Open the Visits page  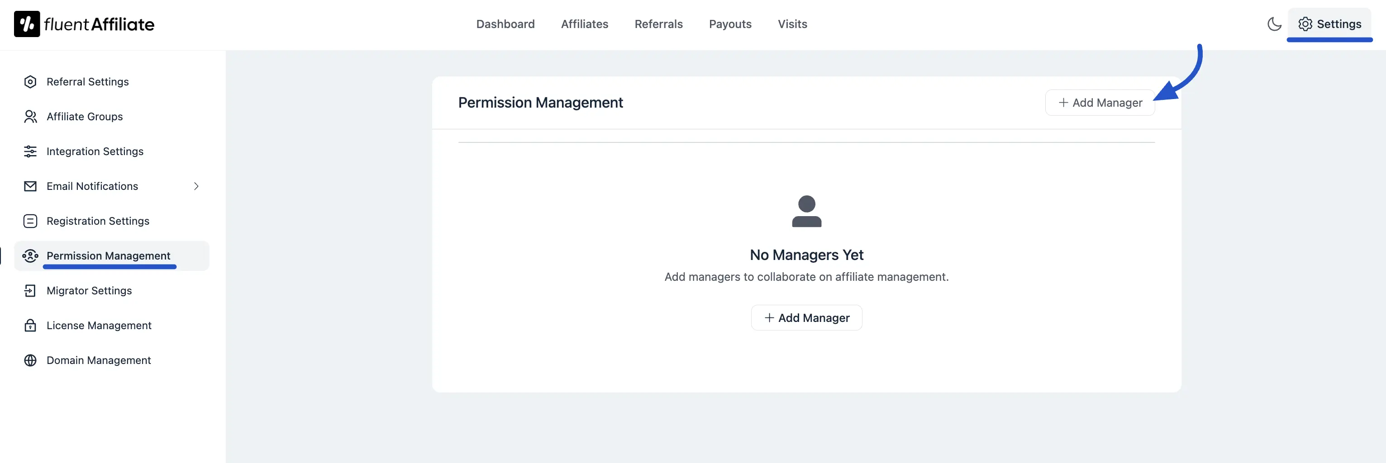[792, 24]
